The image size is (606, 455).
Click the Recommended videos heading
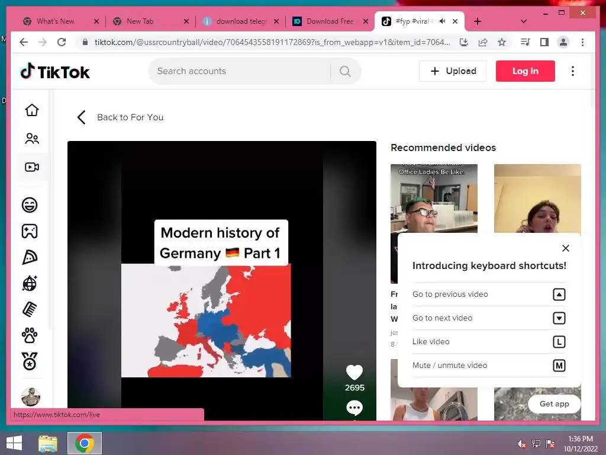(x=443, y=148)
